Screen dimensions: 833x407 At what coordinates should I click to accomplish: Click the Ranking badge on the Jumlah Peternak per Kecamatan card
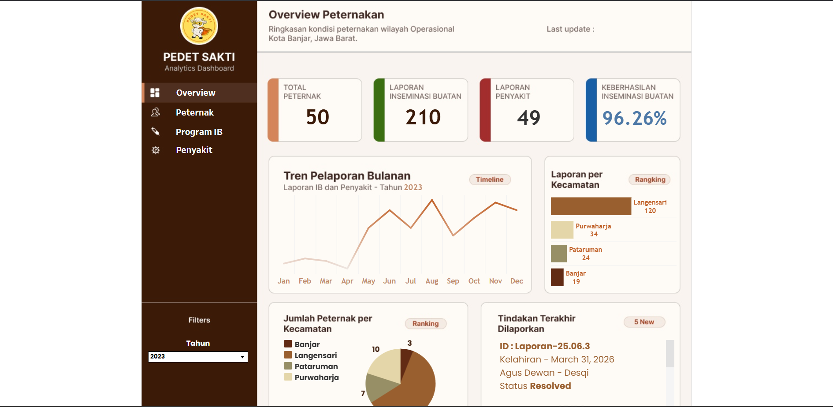point(425,324)
